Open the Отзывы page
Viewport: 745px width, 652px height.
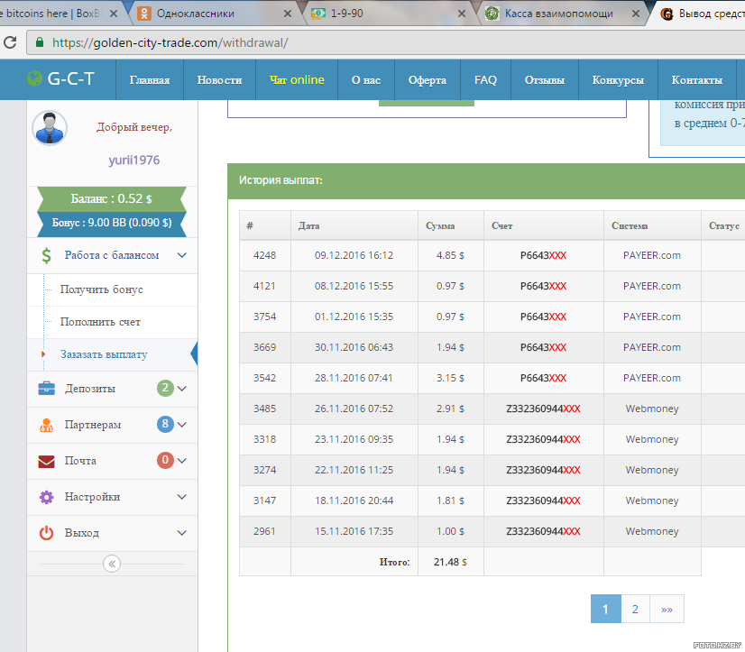[545, 80]
